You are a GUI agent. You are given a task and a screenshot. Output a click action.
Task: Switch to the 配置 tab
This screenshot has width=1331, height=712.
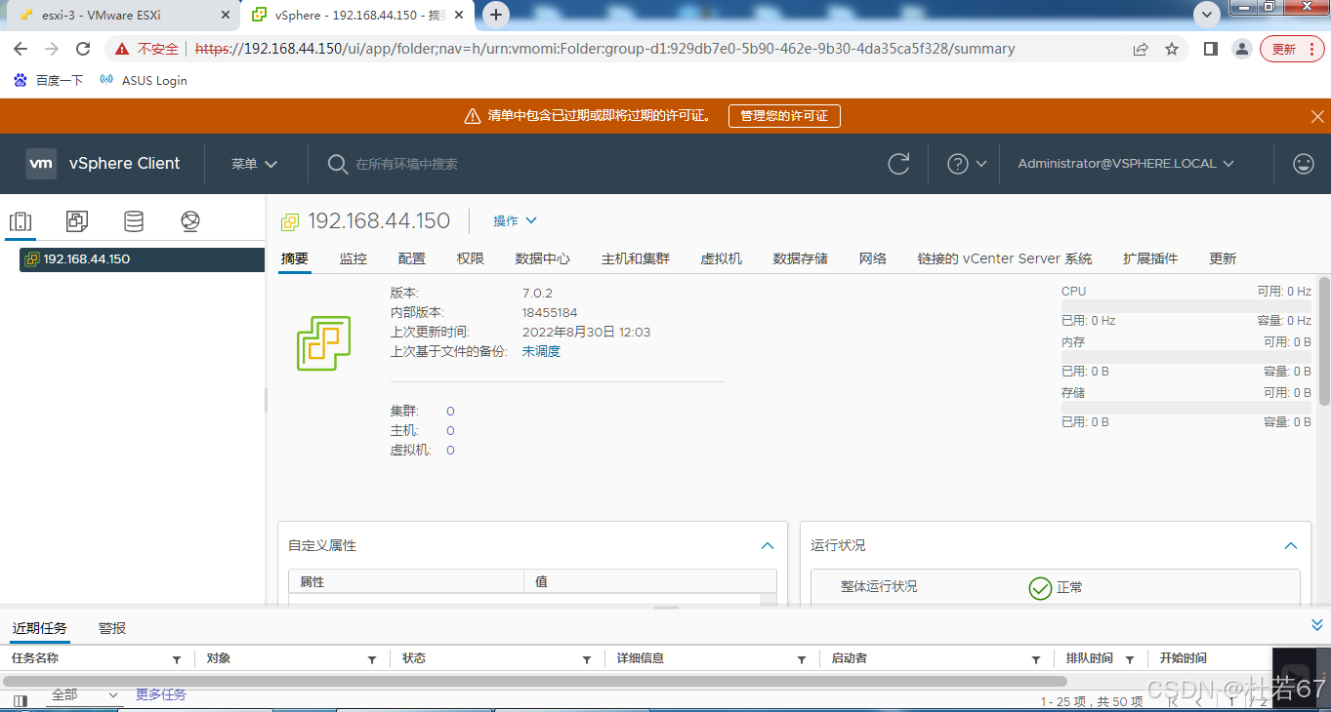click(x=412, y=258)
